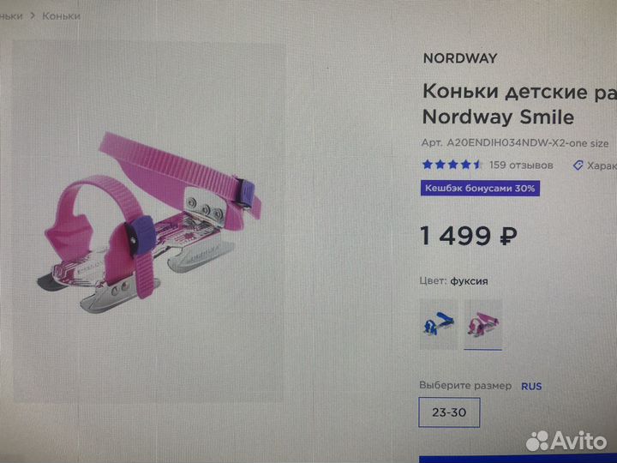Go to the truncated parent breadcrumb on the left edge
This screenshot has height=463, width=617.
pyautogui.click(x=11, y=16)
